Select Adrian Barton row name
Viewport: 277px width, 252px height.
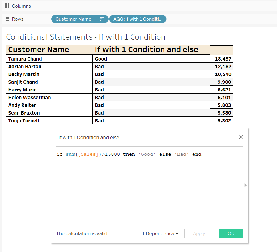[x=25, y=66]
